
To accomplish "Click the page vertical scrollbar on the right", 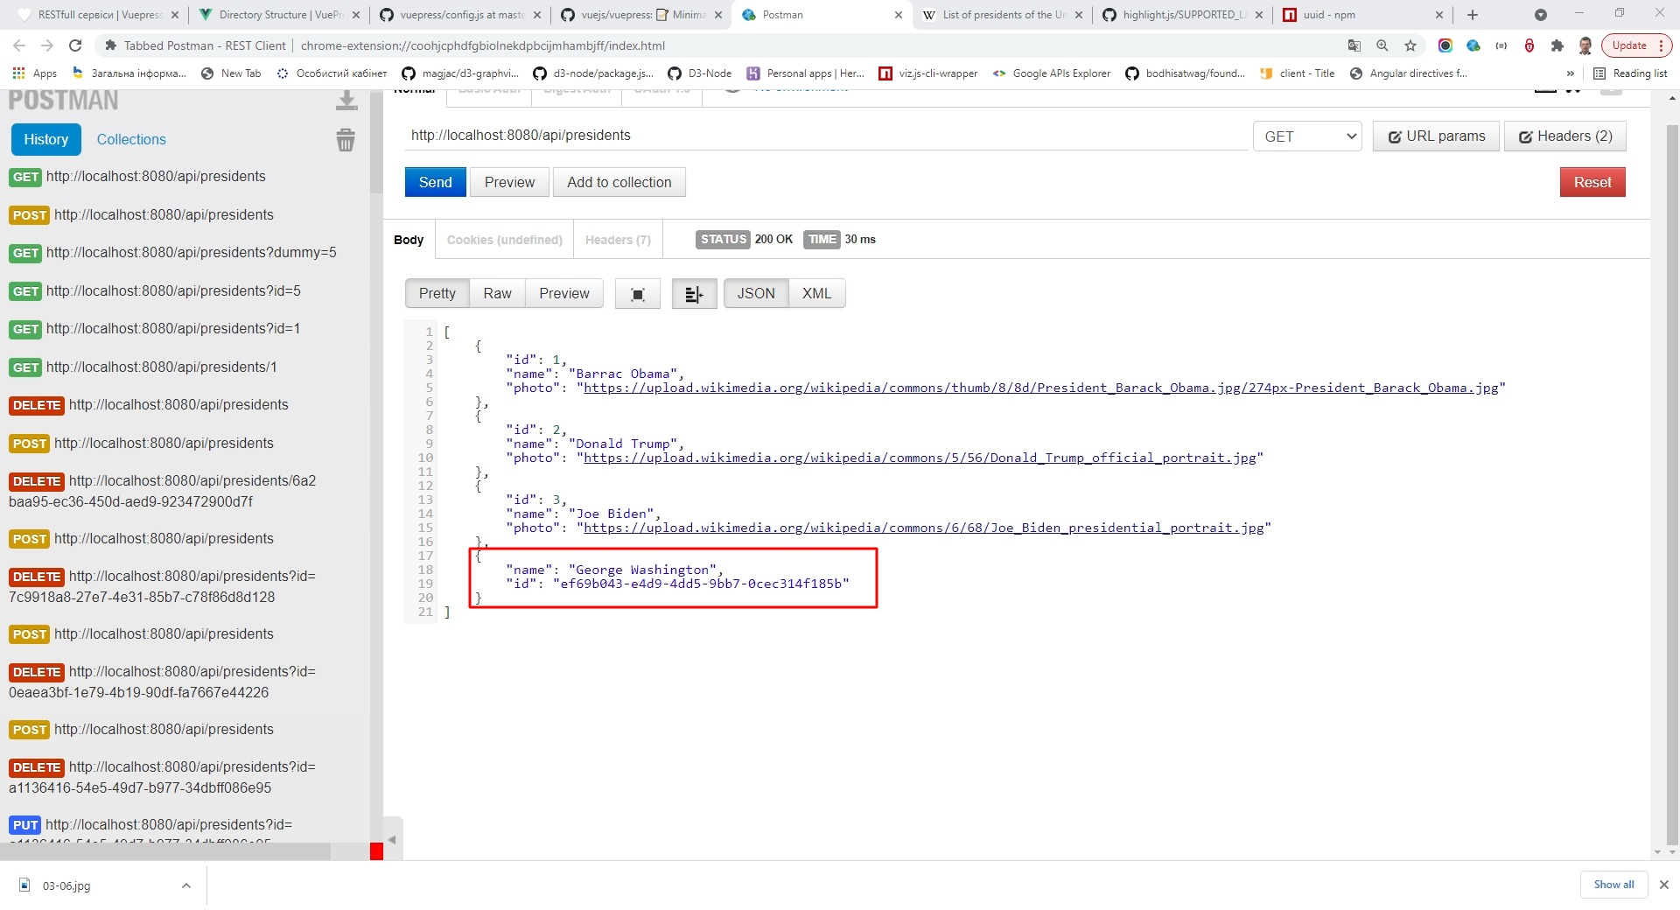I will [1672, 472].
